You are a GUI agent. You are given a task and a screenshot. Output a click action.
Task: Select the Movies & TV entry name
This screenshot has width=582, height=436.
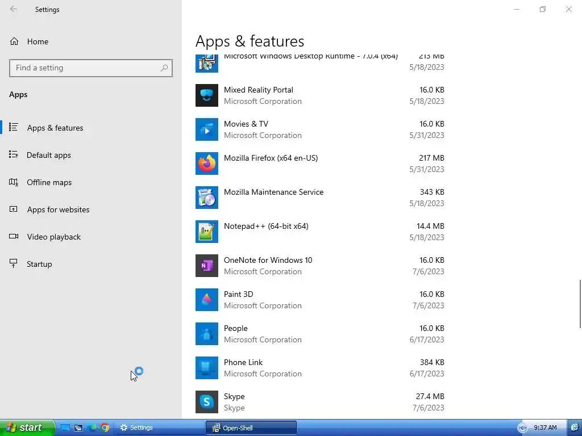pyautogui.click(x=246, y=124)
